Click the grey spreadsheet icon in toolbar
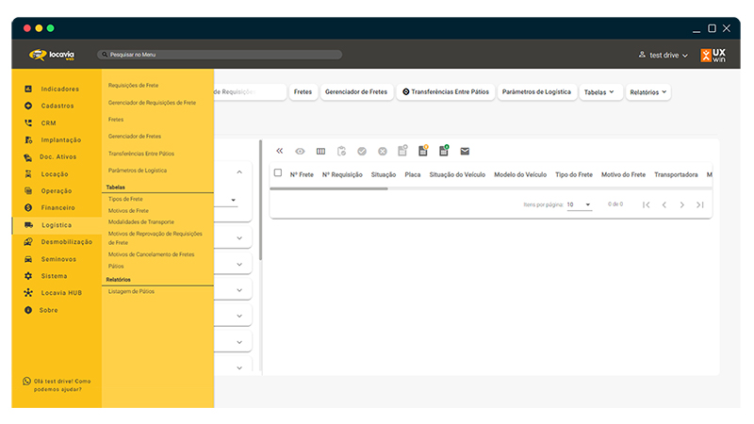 click(x=402, y=151)
